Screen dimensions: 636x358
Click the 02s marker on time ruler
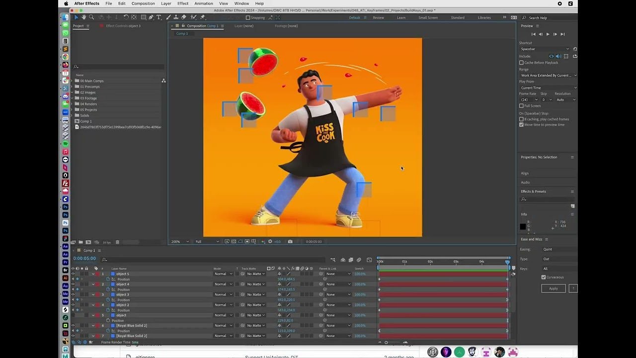click(430, 262)
